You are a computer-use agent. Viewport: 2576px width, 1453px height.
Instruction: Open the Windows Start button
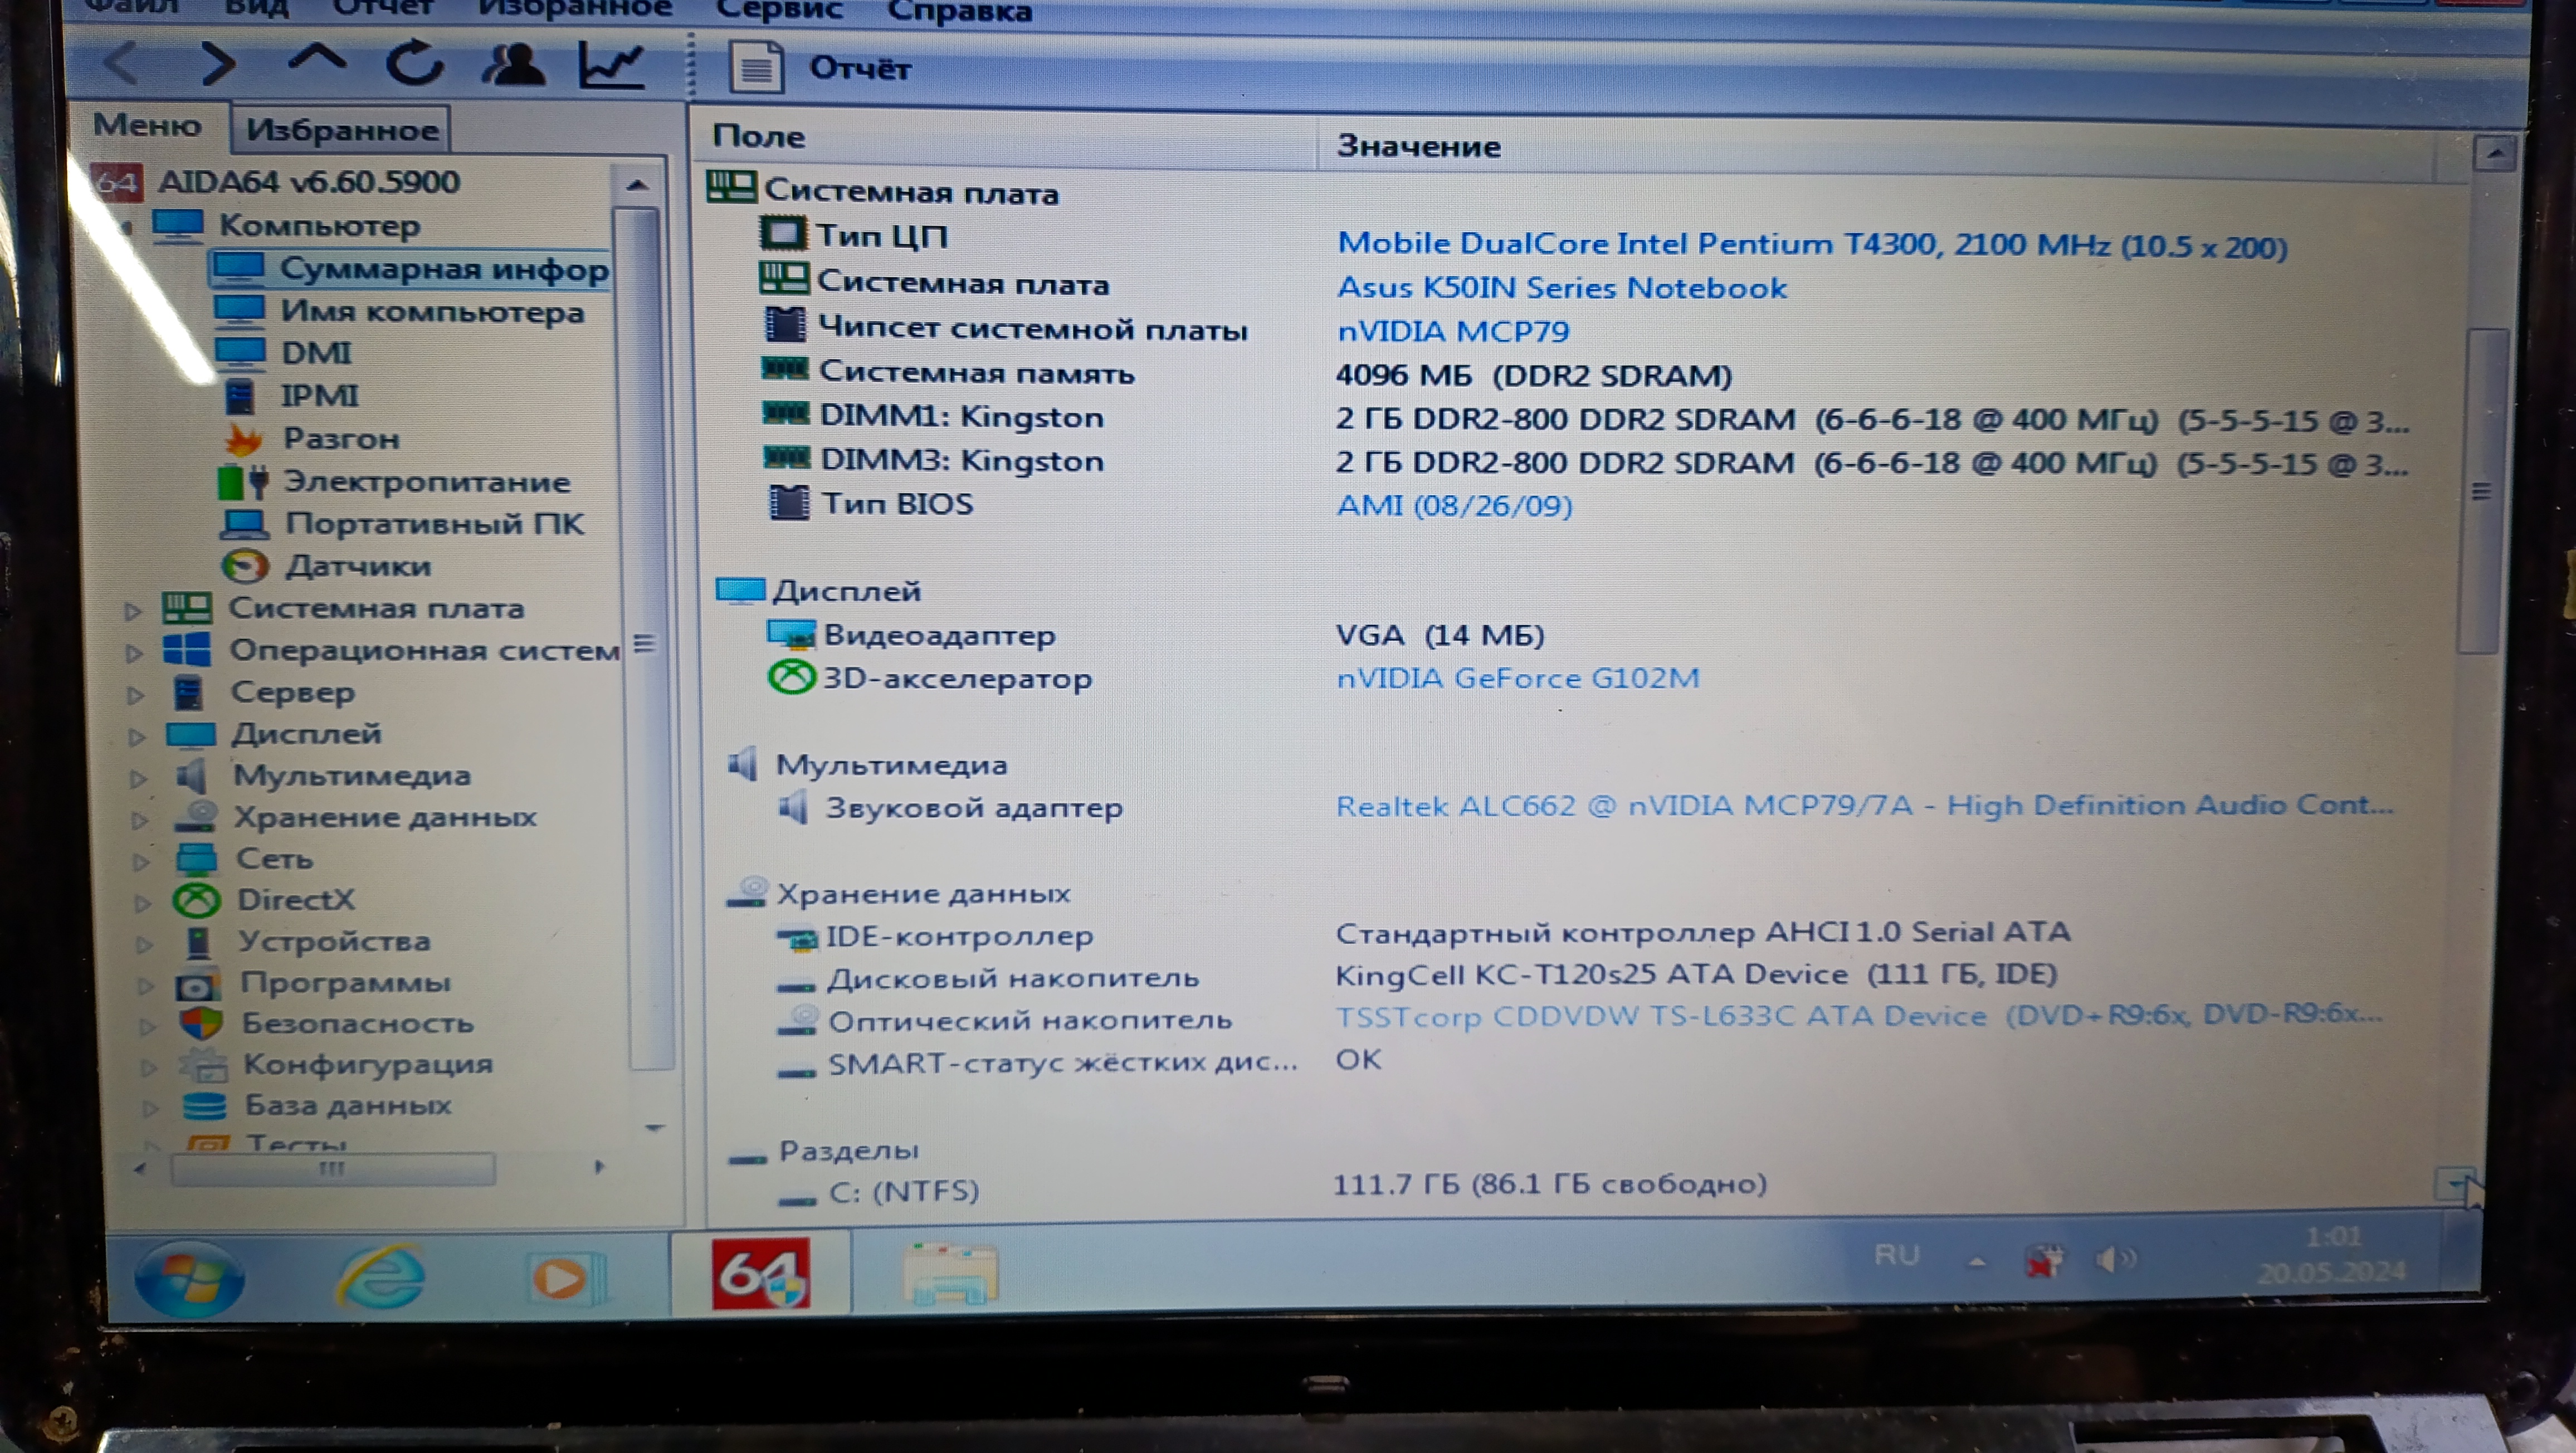[189, 1280]
